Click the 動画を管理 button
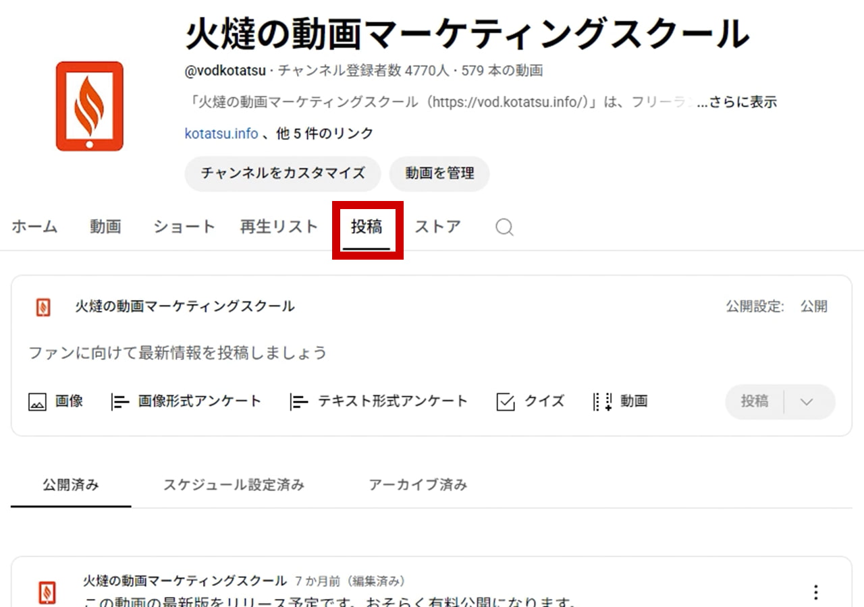Image resolution: width=864 pixels, height=607 pixels. tap(439, 173)
